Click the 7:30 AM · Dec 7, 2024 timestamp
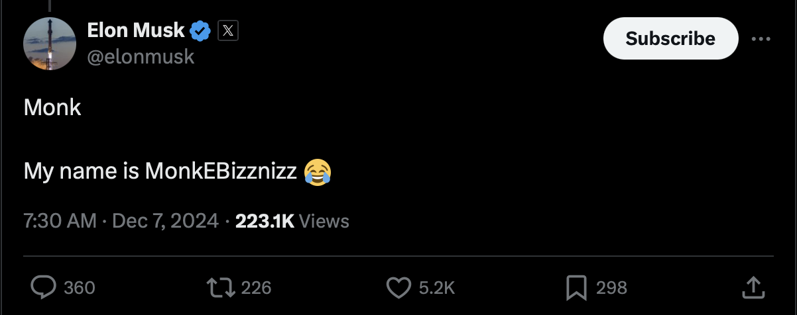Image resolution: width=797 pixels, height=315 pixels. 121,220
